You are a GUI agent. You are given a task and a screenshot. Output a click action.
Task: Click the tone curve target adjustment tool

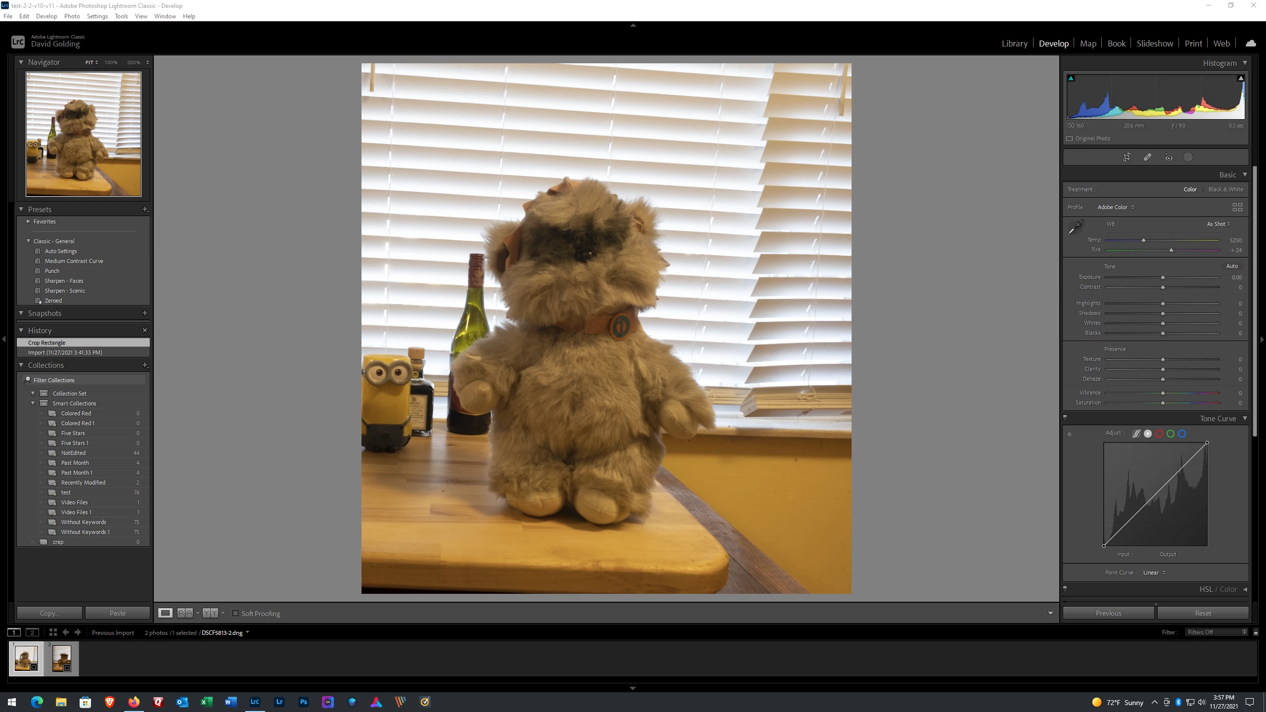click(1069, 434)
